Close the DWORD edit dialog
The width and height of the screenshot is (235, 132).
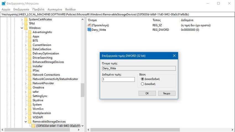click(x=174, y=56)
